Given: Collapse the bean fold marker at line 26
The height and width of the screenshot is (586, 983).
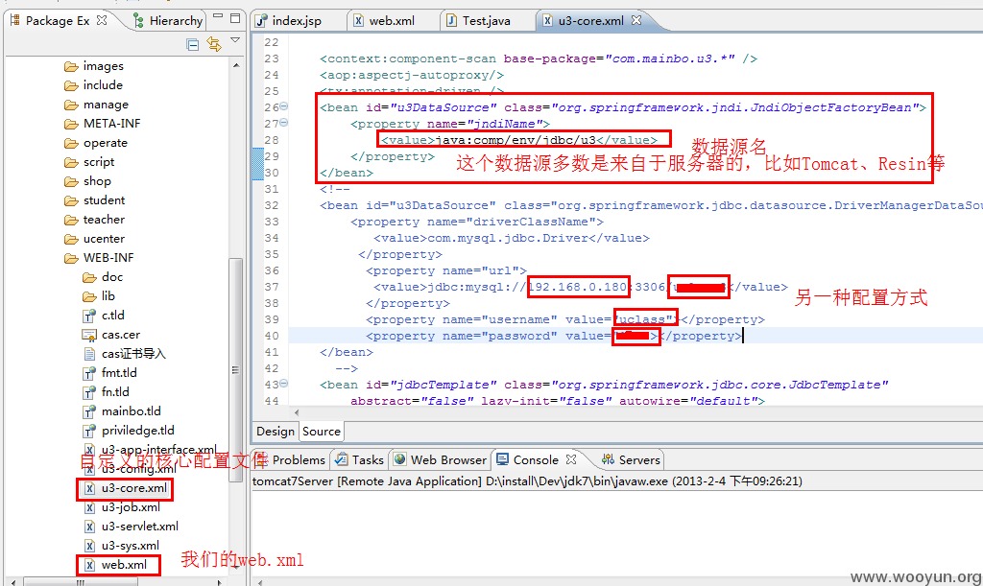Looking at the screenshot, I should click(x=283, y=106).
